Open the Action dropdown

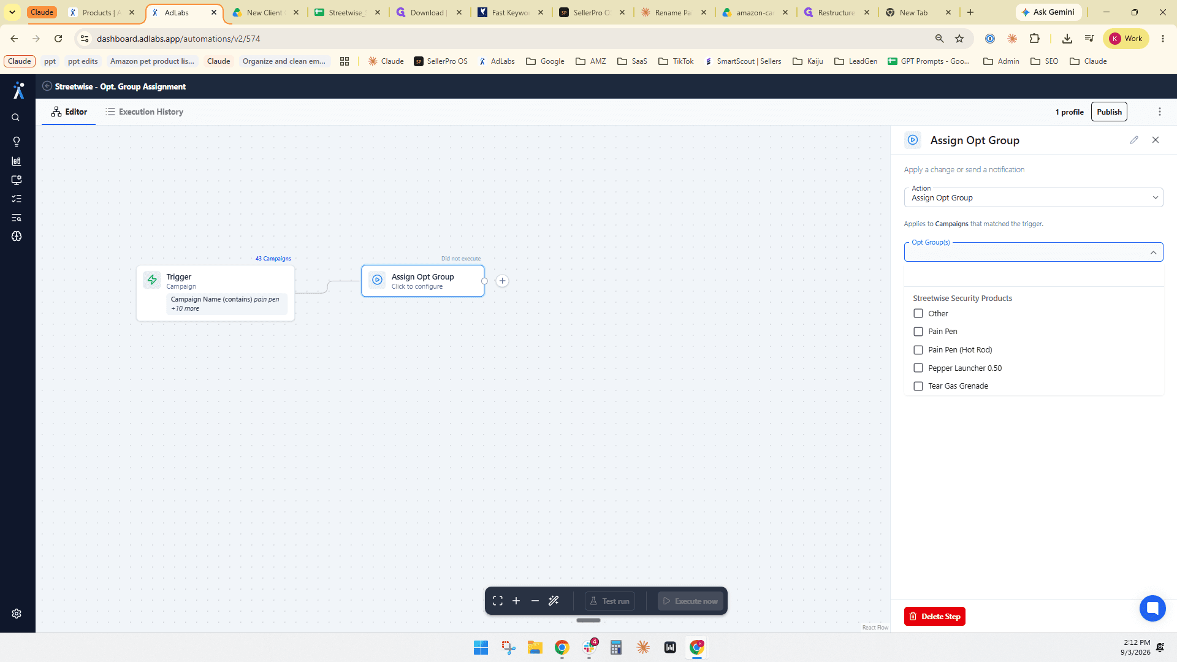[x=1034, y=197]
